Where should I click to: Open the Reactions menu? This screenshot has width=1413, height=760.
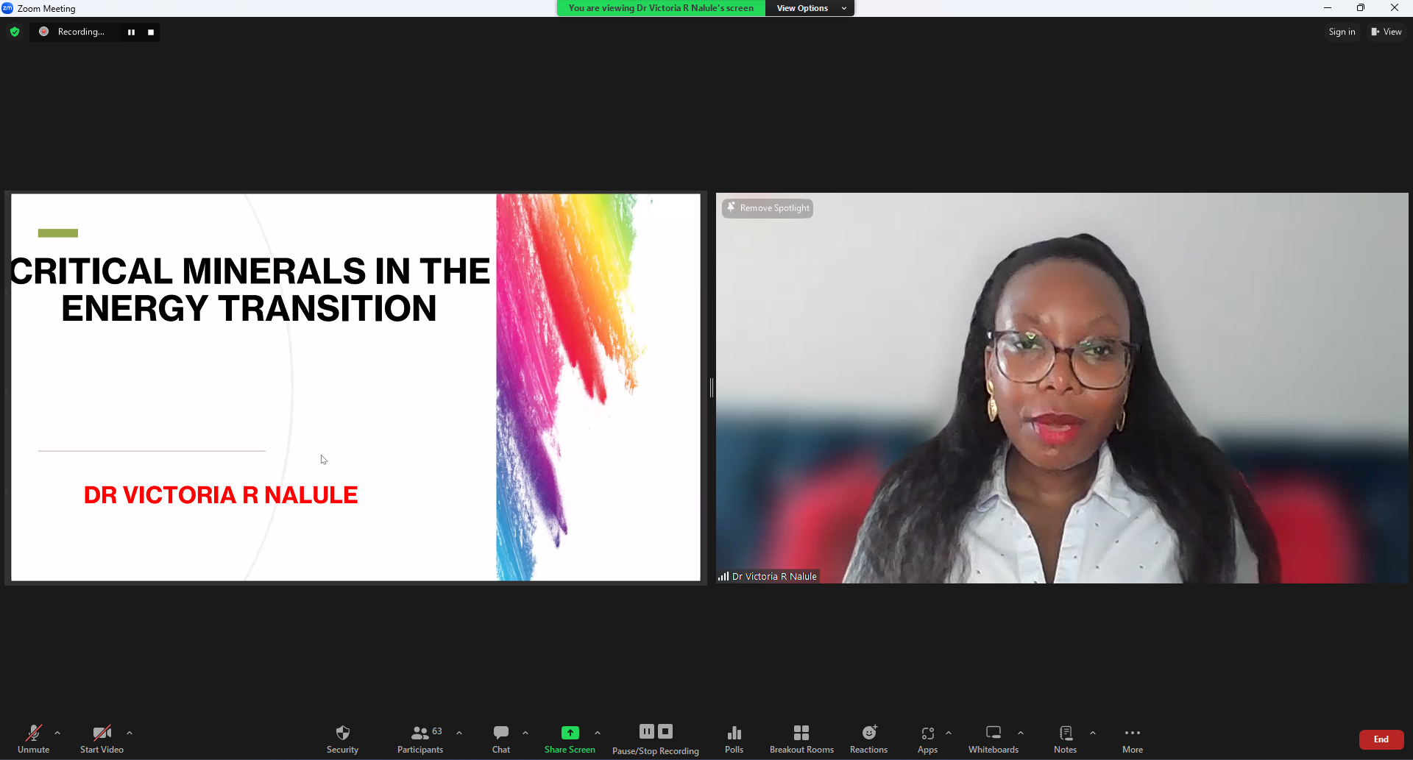(x=868, y=739)
